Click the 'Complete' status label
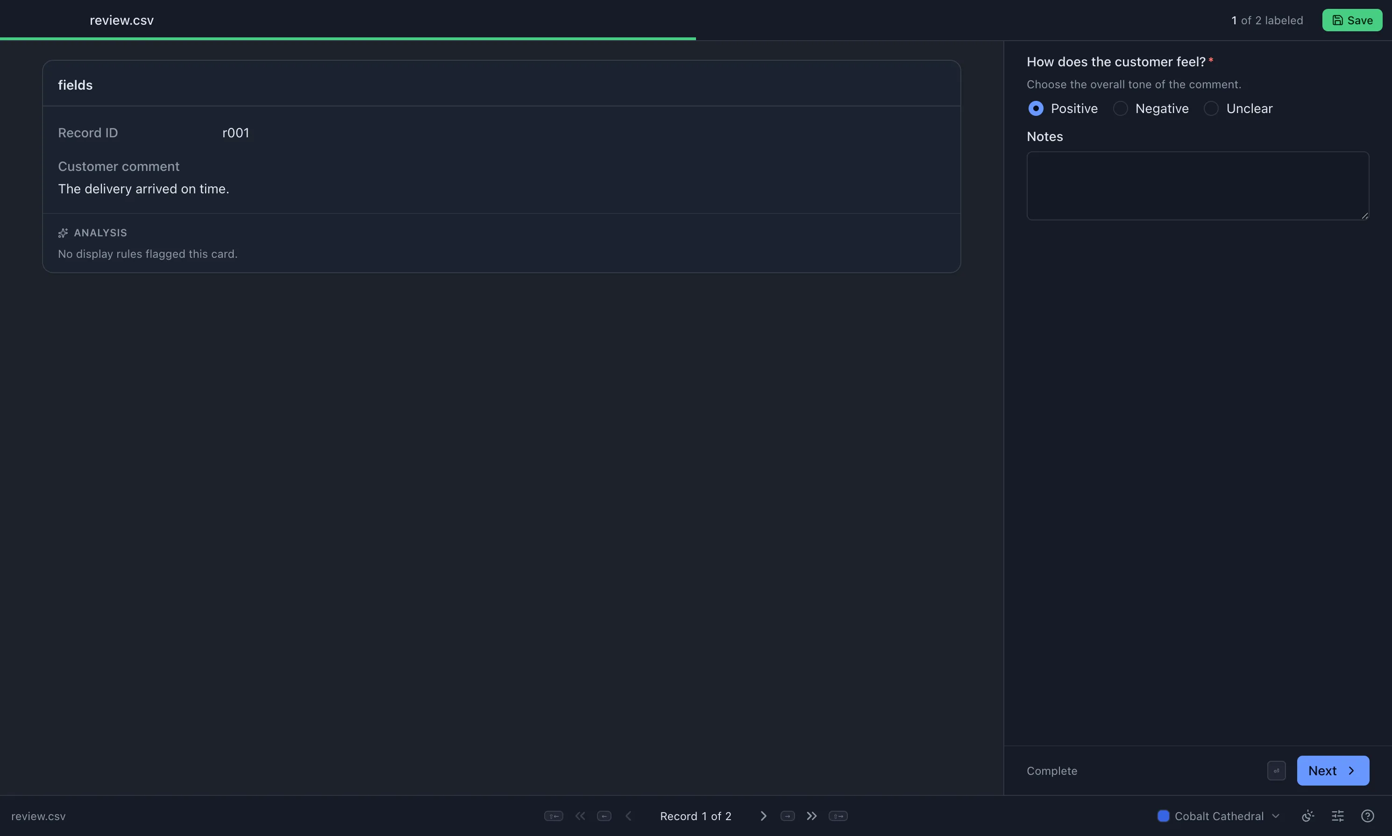Image resolution: width=1392 pixels, height=836 pixels. (1051, 770)
